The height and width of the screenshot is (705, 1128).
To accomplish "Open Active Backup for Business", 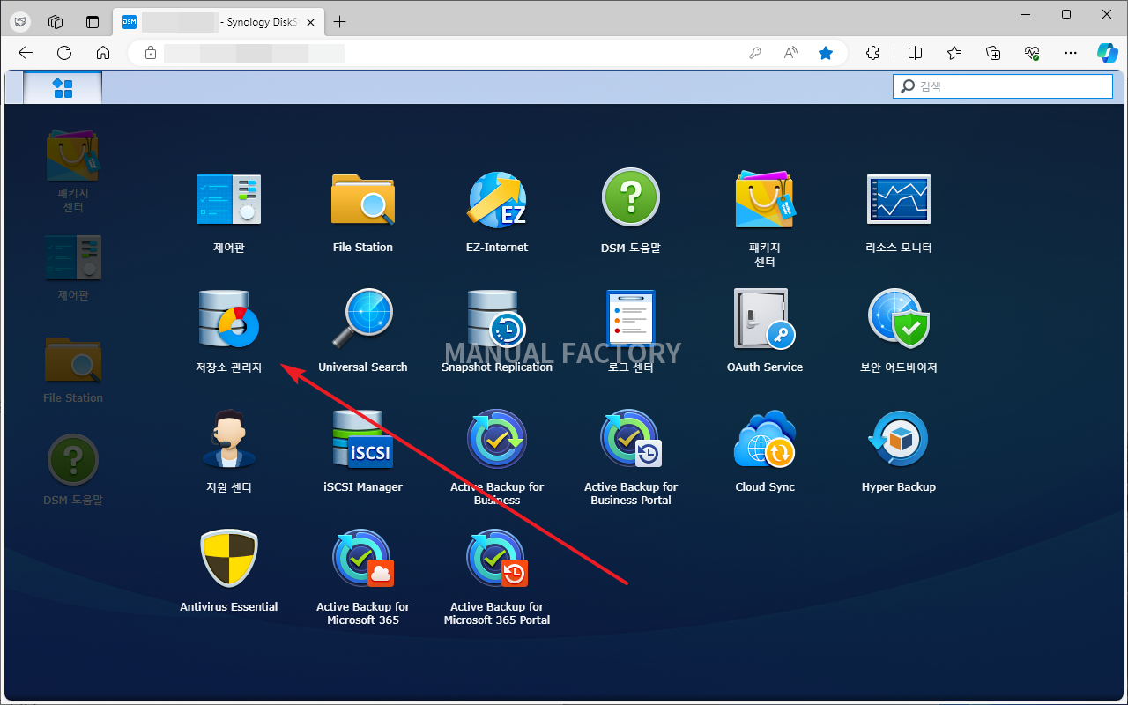I will (x=497, y=438).
